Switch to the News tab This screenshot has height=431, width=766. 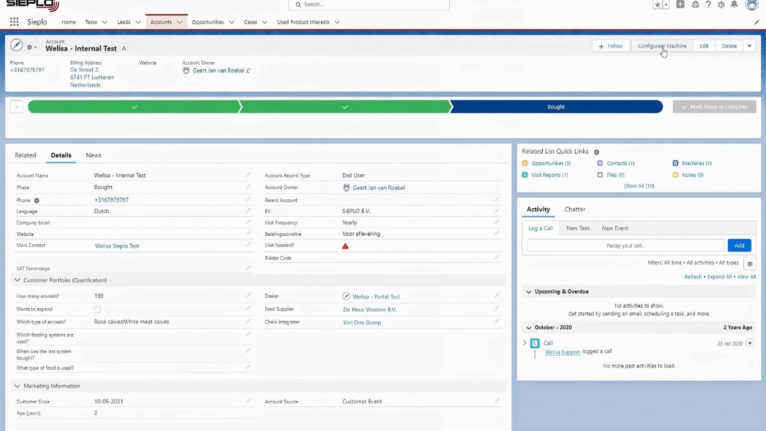click(93, 155)
